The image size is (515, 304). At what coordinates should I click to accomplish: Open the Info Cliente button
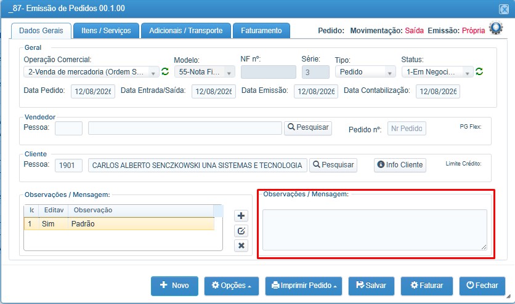point(400,165)
